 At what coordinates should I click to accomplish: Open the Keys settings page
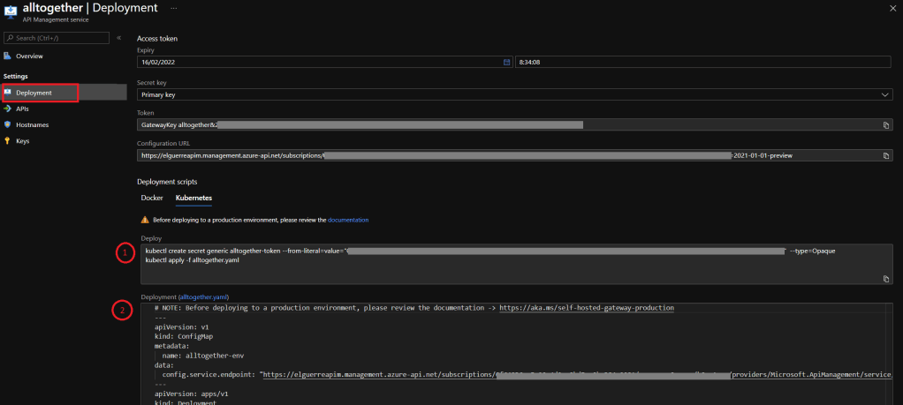(x=22, y=140)
